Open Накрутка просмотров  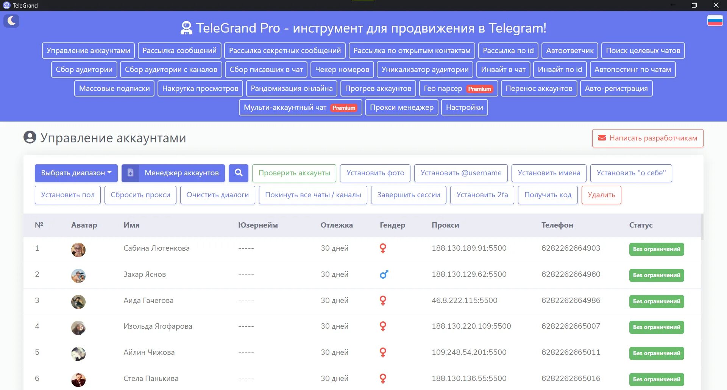coord(200,89)
